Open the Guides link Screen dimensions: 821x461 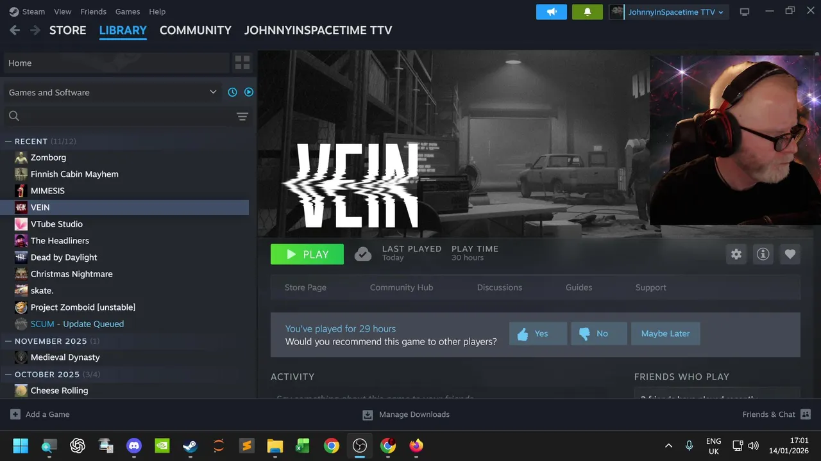coord(579,287)
